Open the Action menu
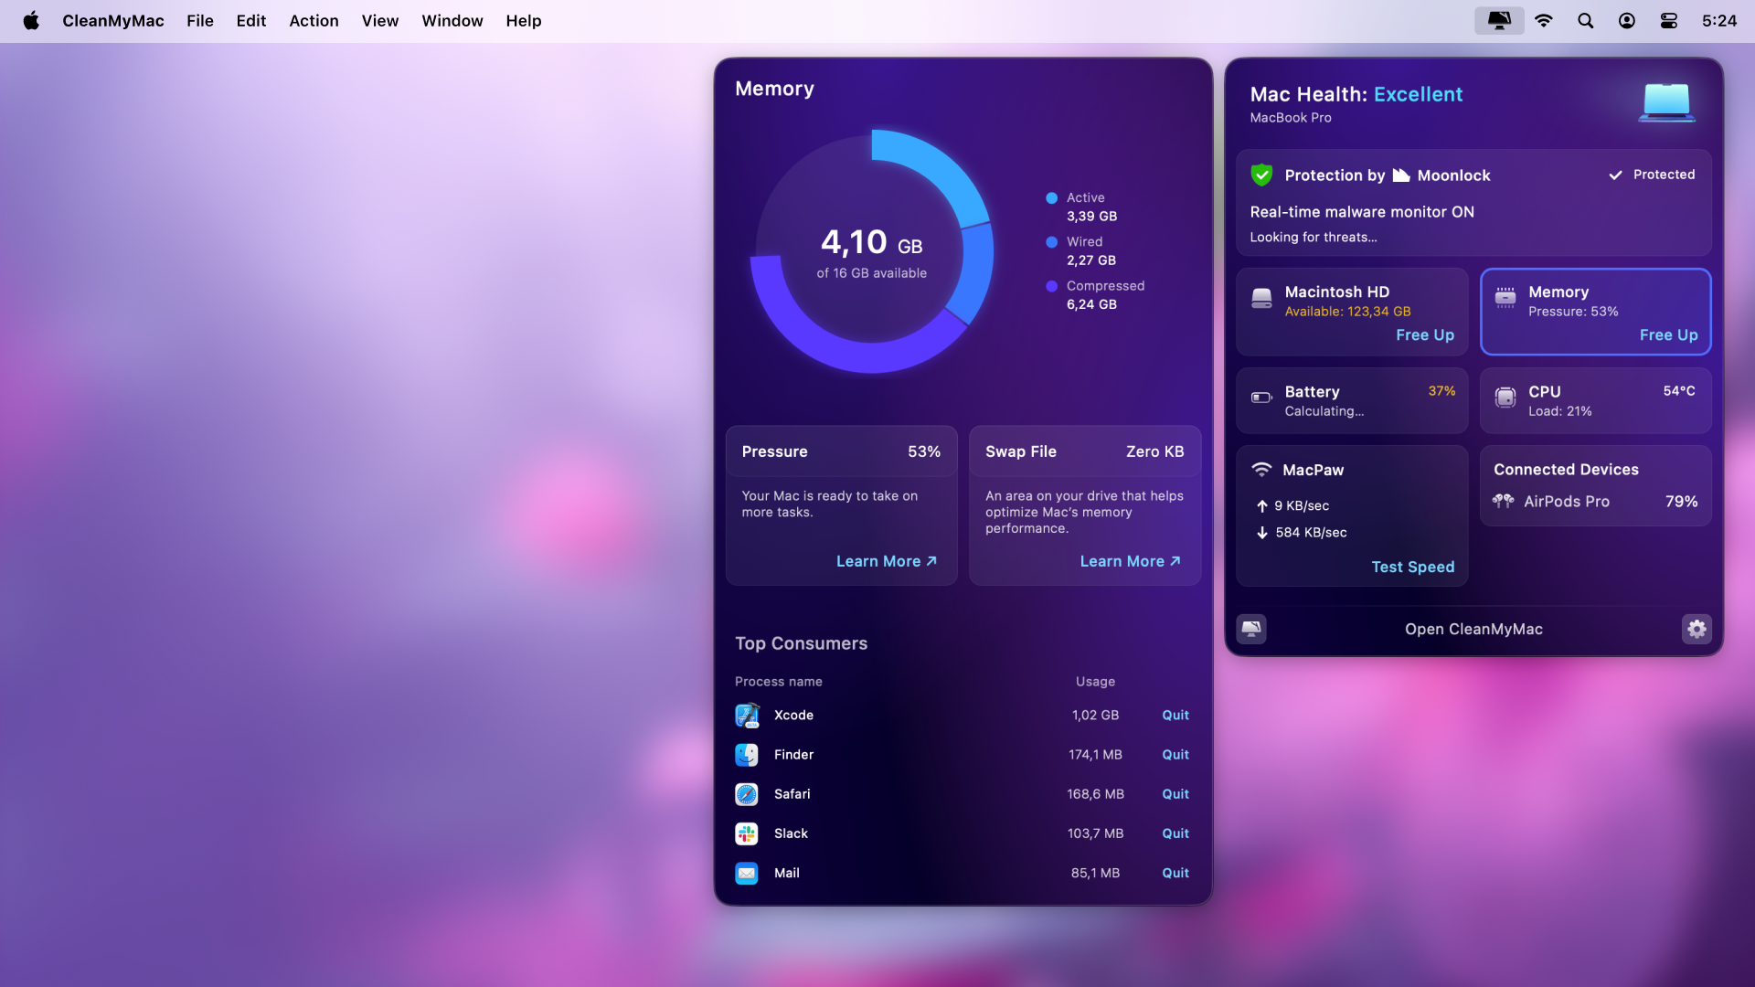1755x987 pixels. pyautogui.click(x=314, y=20)
